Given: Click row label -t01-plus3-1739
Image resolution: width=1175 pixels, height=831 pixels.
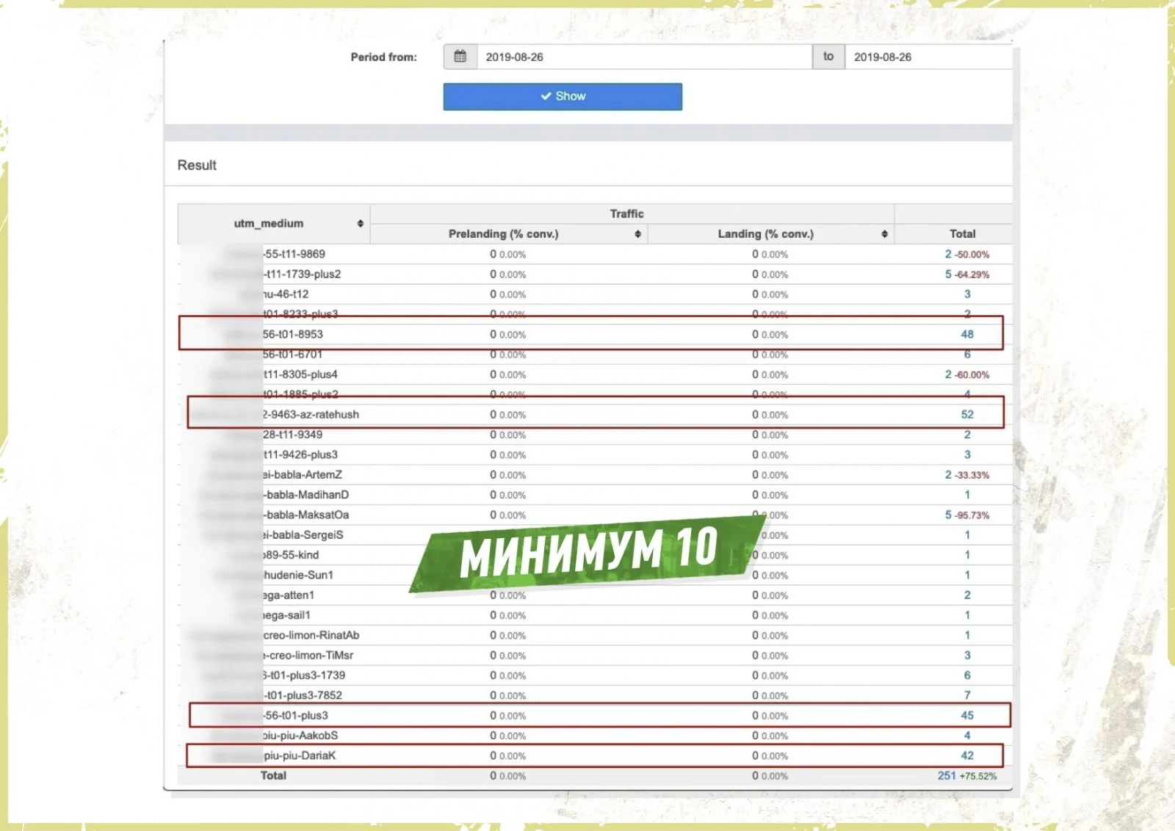Looking at the screenshot, I should [x=304, y=675].
